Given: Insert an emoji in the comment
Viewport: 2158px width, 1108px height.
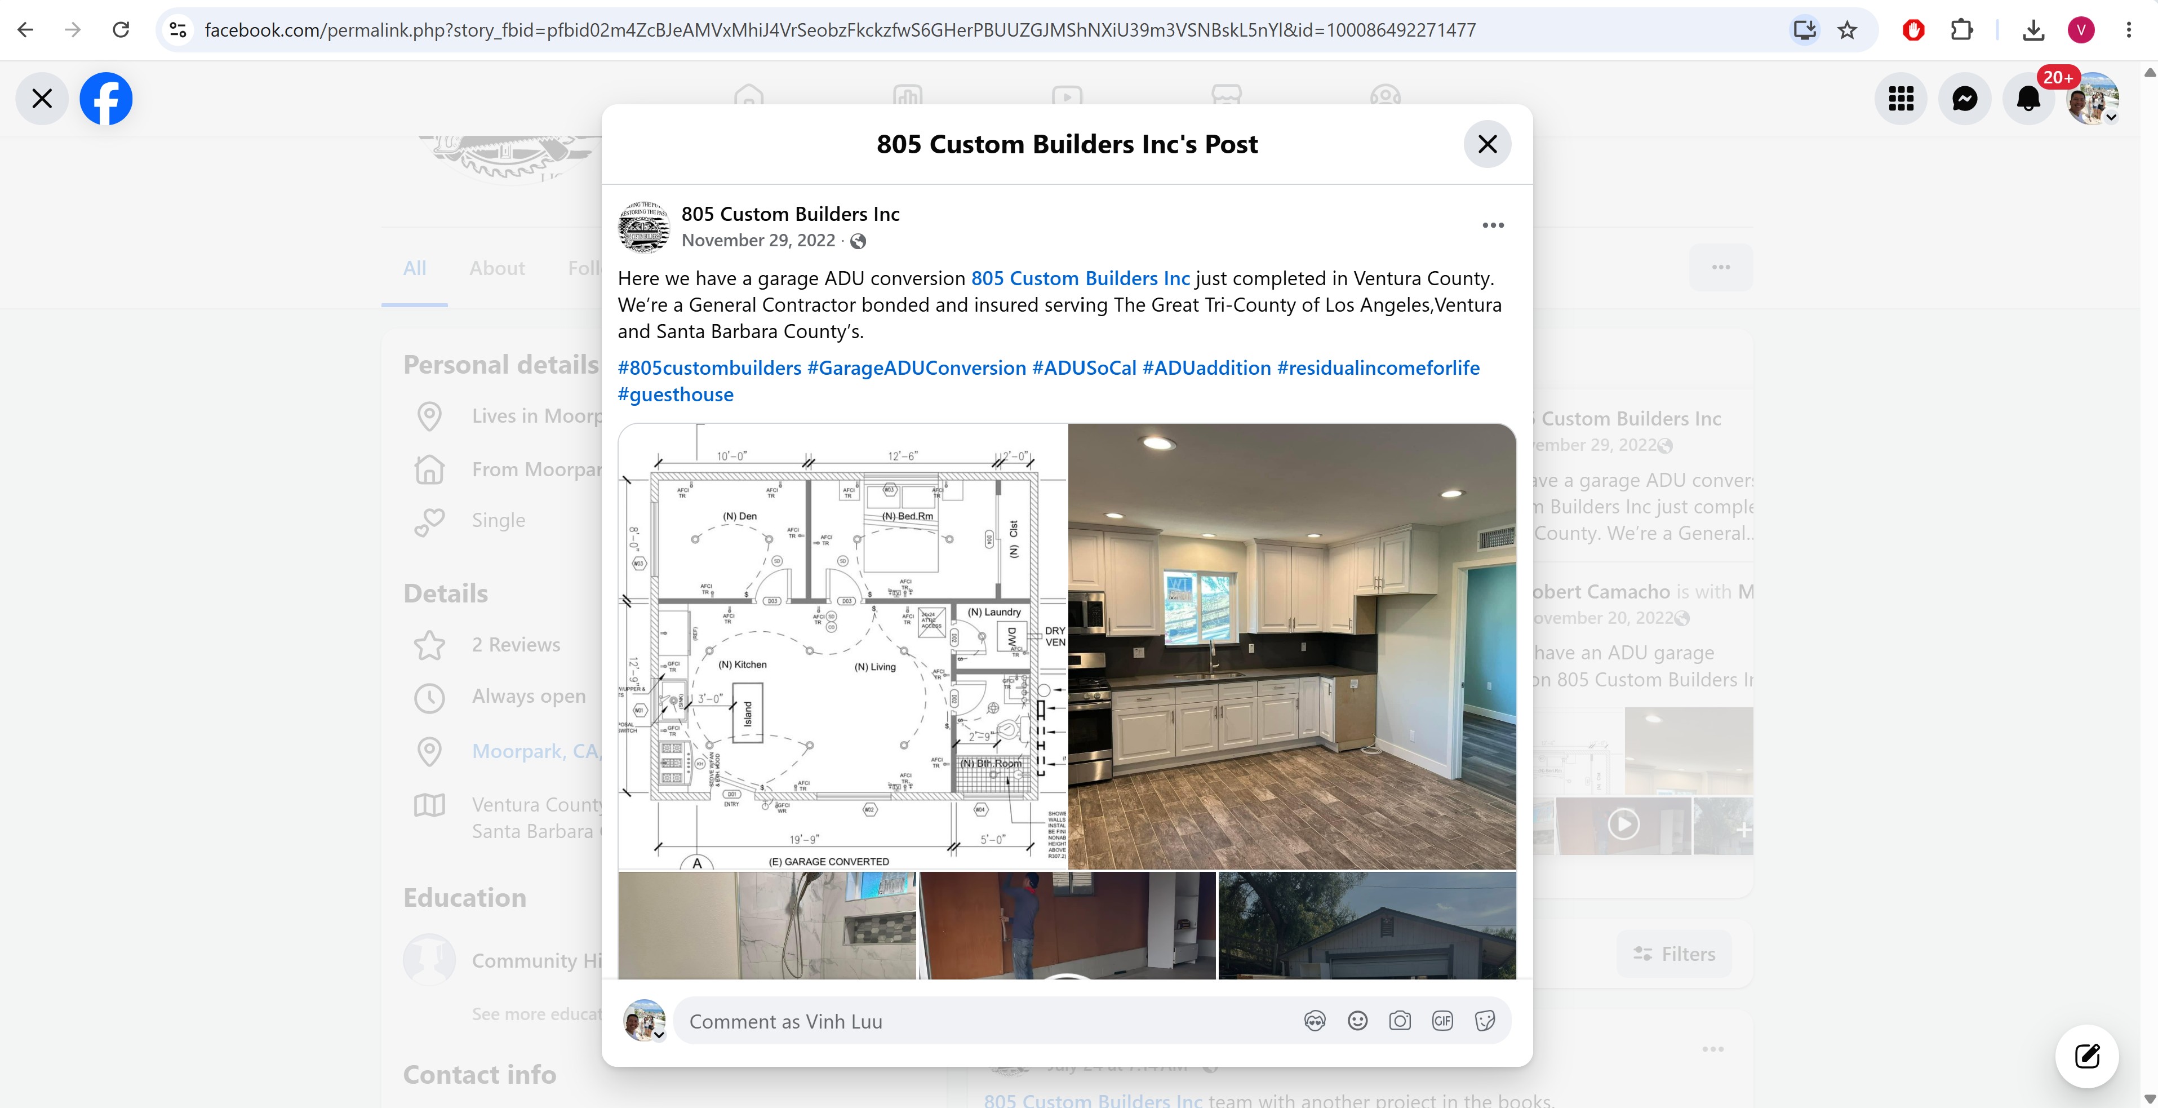Looking at the screenshot, I should tap(1357, 1021).
